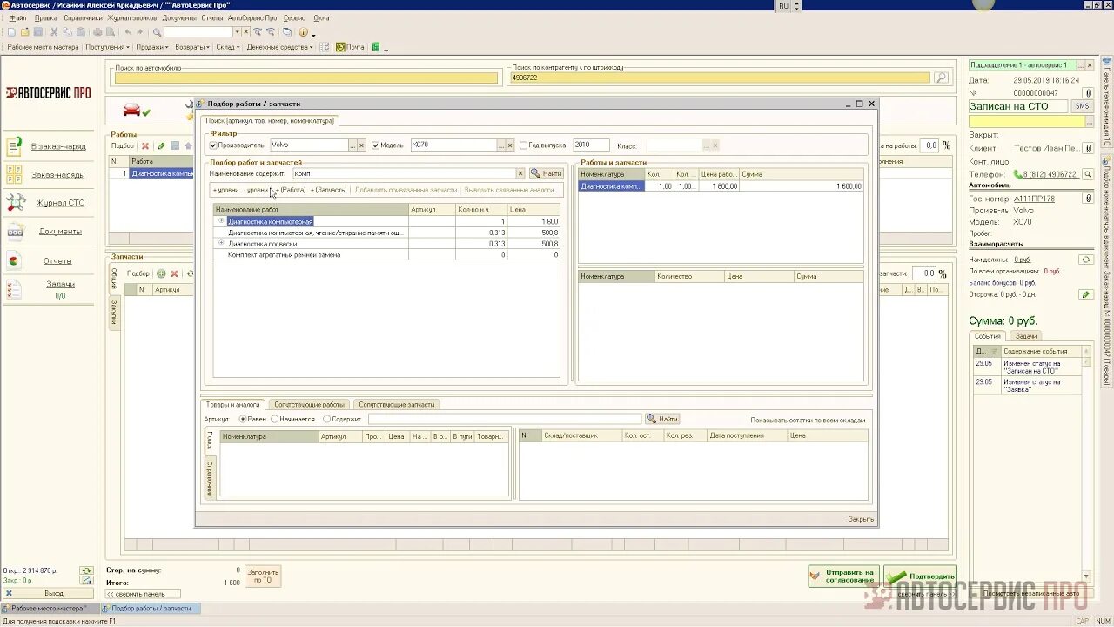The image size is (1114, 627).
Task: Enable the Год выпуска filter checkbox
Action: pyautogui.click(x=523, y=145)
